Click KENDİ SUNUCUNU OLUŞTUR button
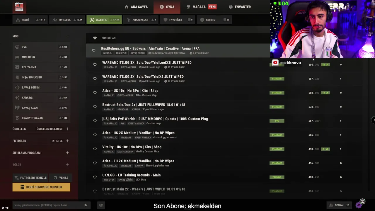Image resolution: width=375 pixels, height=211 pixels. tap(41, 187)
